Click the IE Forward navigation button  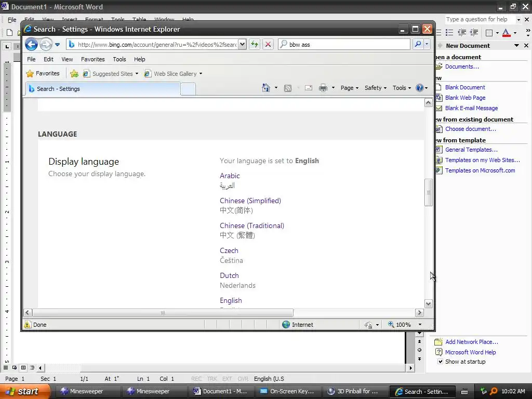coord(46,45)
